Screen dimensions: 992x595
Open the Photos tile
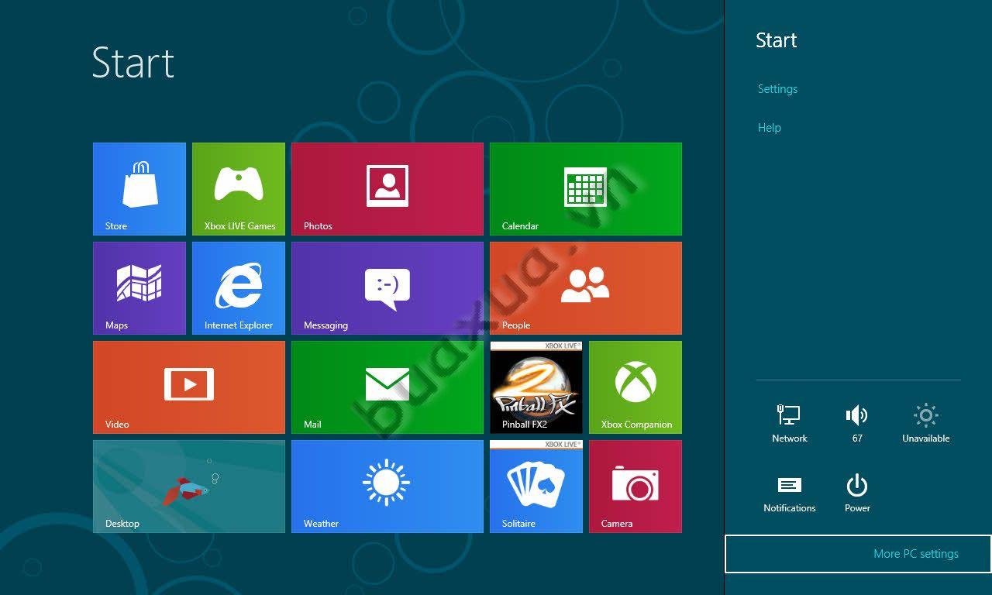click(387, 189)
